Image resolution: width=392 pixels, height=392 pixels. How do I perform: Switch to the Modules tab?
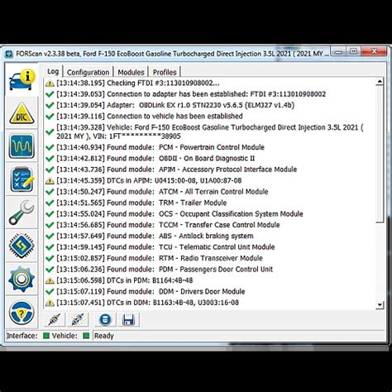pos(131,72)
